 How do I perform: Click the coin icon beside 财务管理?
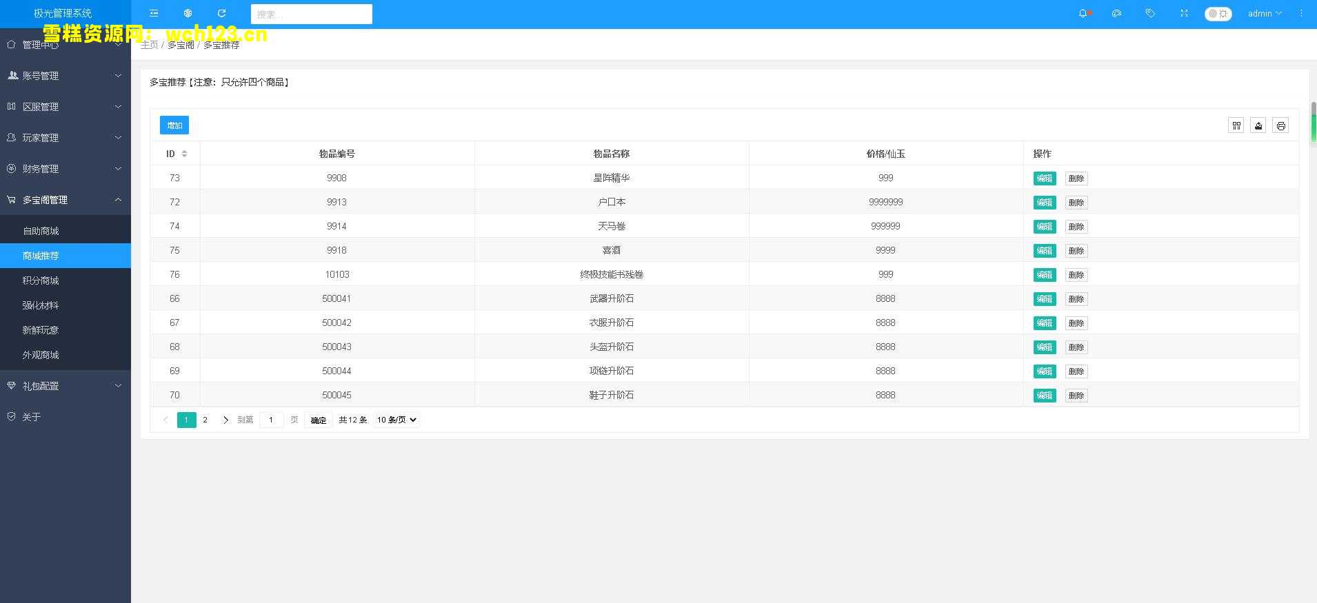[11, 168]
